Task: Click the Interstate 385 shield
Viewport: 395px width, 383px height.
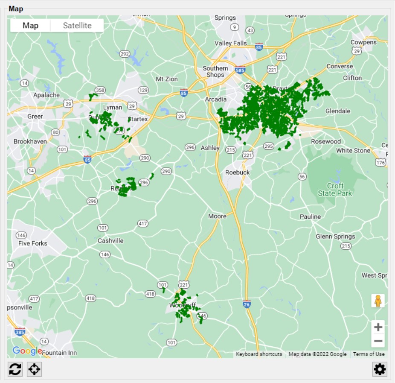Action: 20,332
